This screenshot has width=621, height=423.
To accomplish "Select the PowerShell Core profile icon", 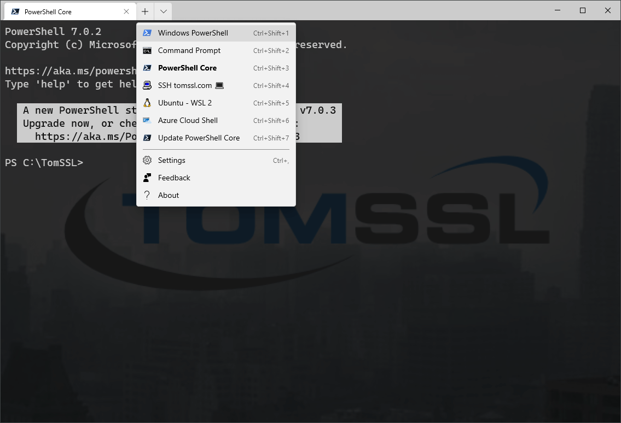I will (147, 68).
